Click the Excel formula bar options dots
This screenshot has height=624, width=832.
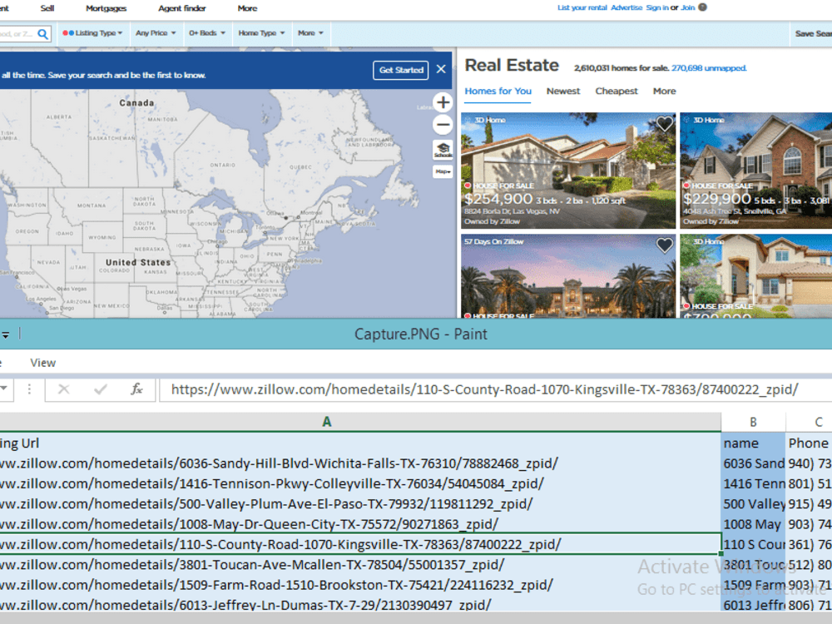[29, 389]
